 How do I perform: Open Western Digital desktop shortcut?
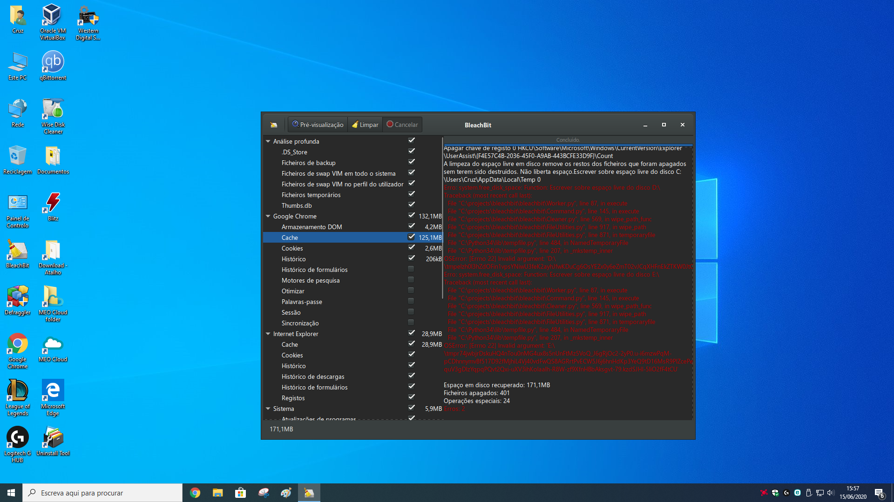[x=88, y=22]
